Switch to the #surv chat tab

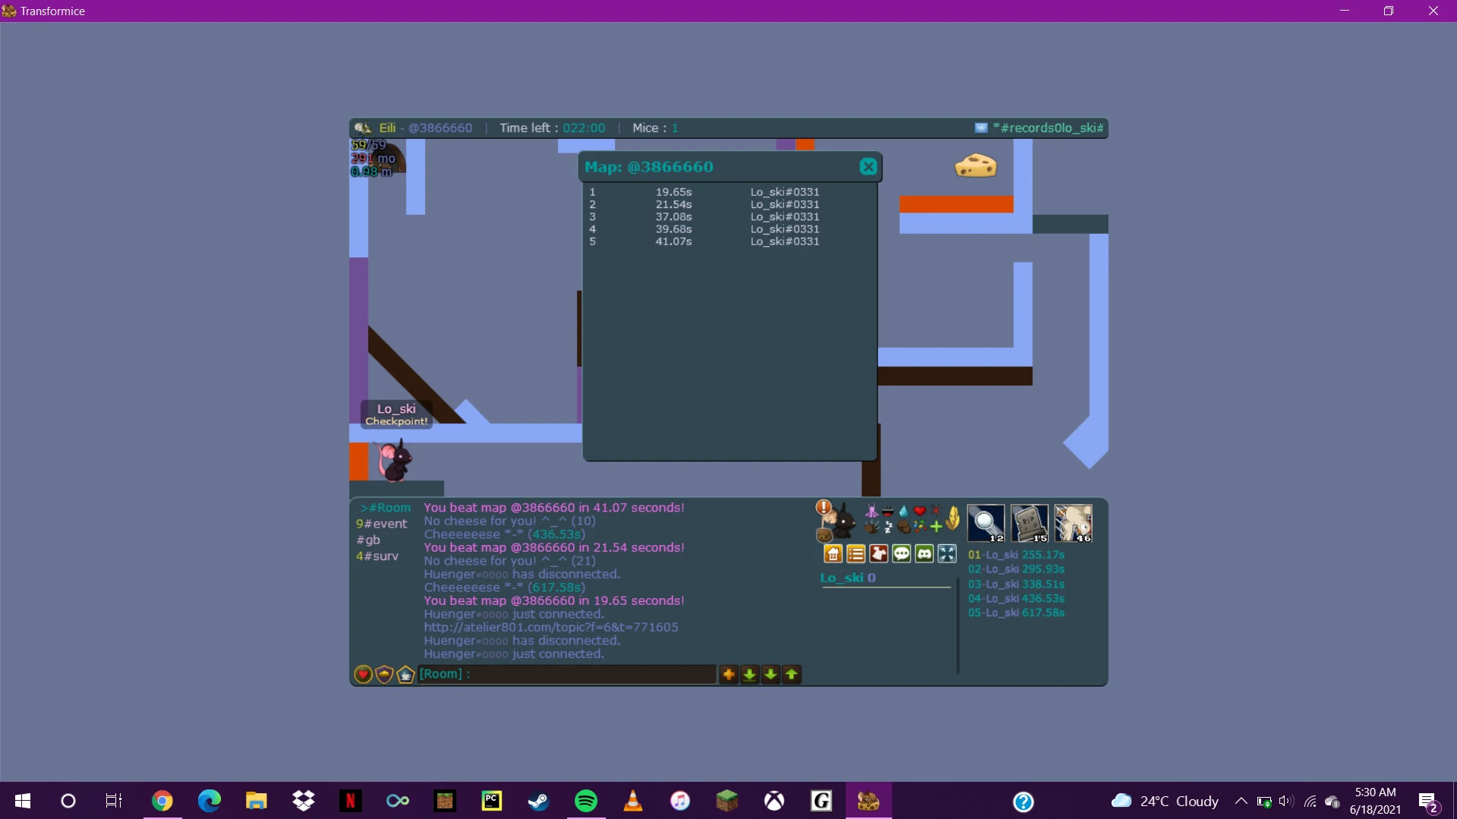(x=377, y=556)
